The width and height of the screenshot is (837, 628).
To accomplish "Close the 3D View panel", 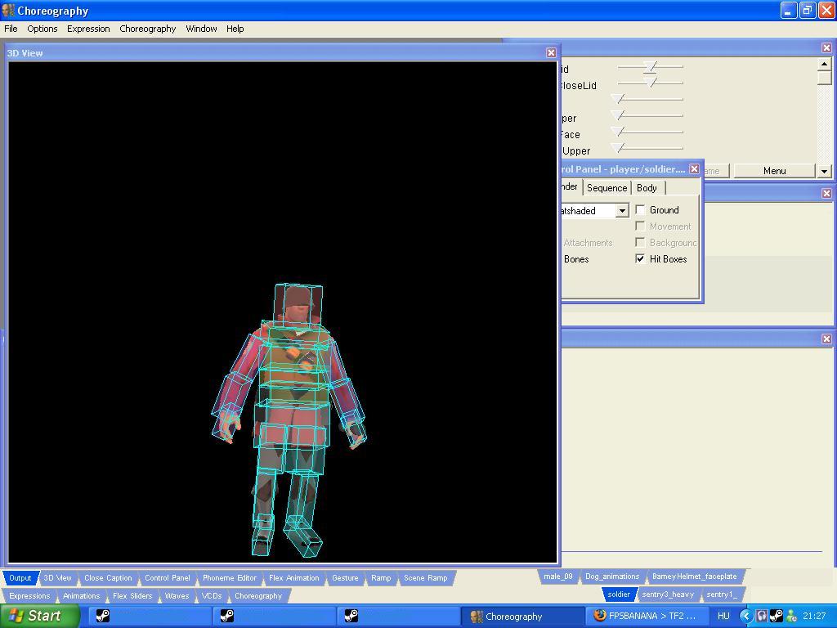I will (x=551, y=52).
